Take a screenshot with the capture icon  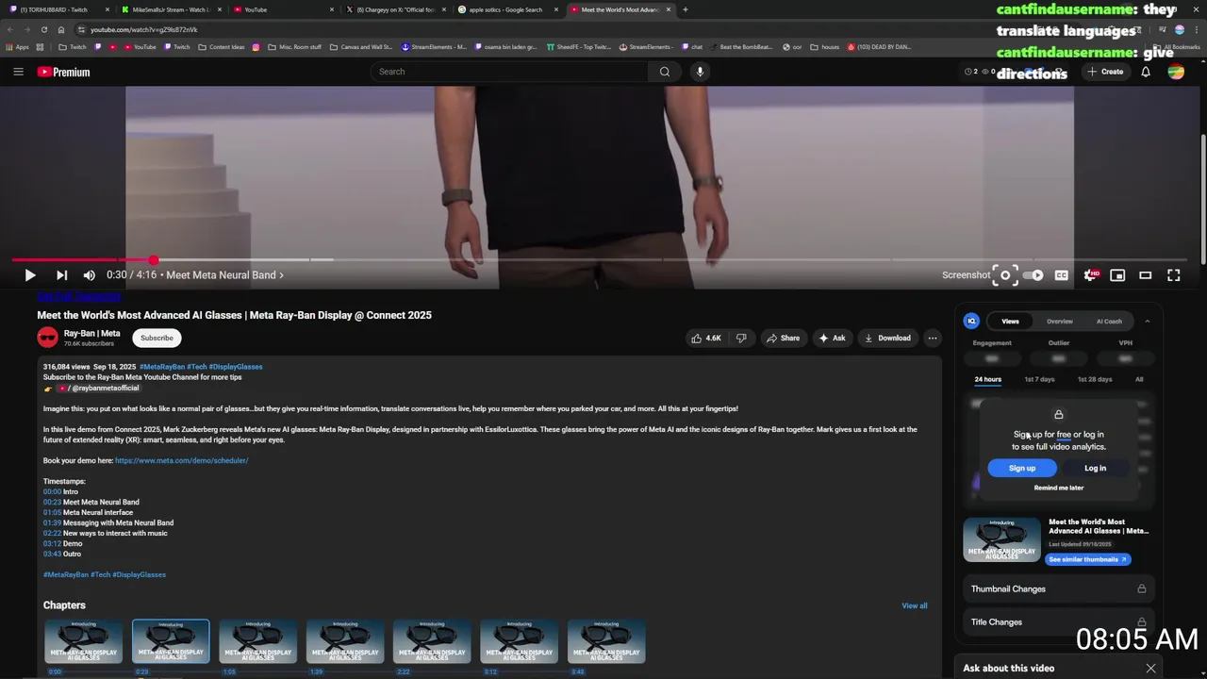tap(1005, 275)
